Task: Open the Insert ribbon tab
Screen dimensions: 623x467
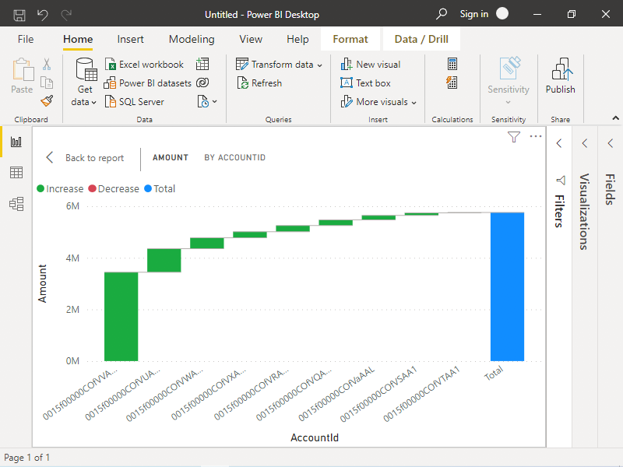Action: [130, 40]
